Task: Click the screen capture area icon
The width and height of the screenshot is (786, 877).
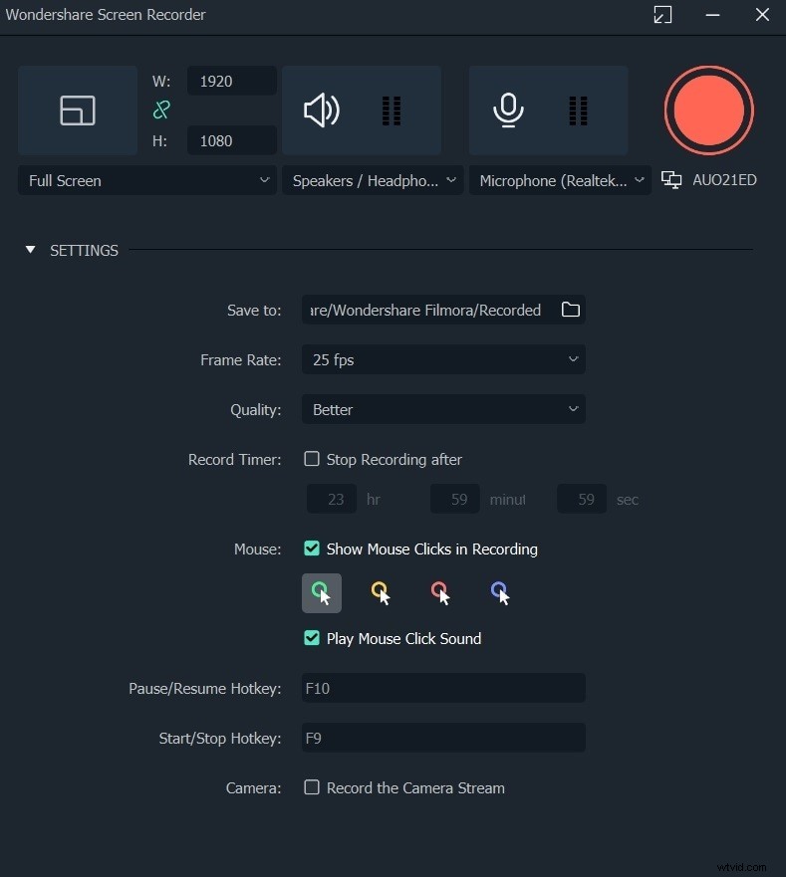Action: [x=78, y=110]
